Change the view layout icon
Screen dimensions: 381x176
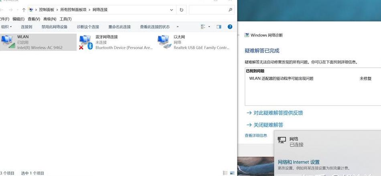(x=203, y=27)
